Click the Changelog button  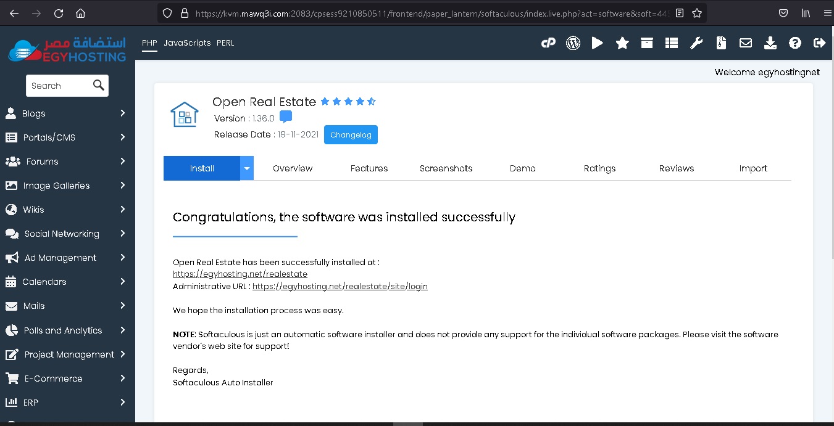[x=351, y=135]
